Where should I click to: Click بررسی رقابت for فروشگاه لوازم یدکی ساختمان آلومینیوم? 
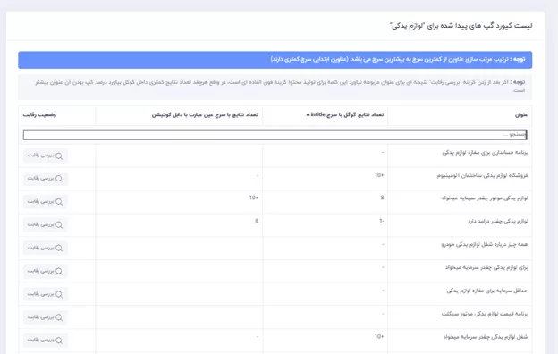tap(46, 179)
